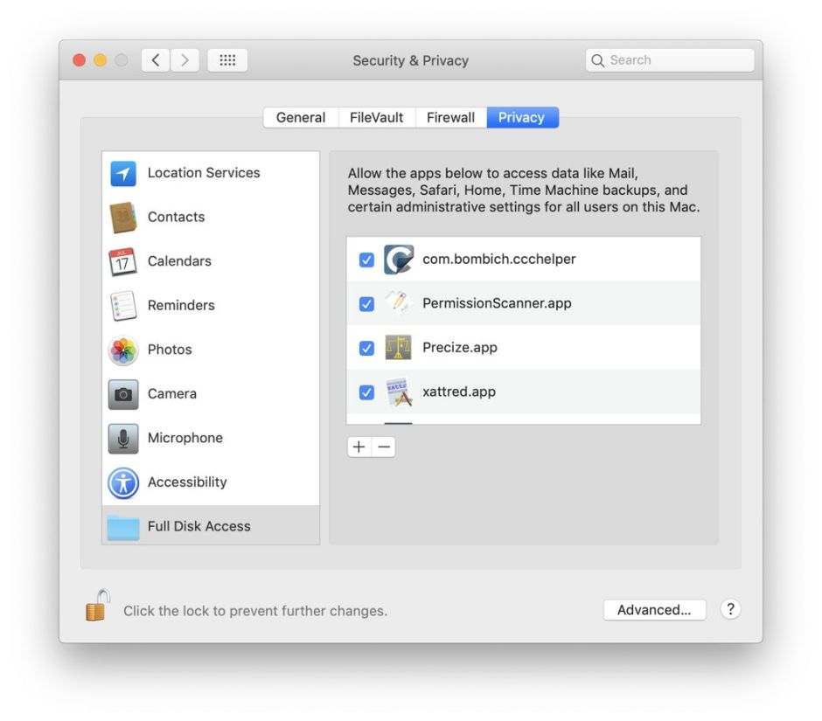822x721 pixels.
Task: Click the Advanced button
Action: coord(654,610)
